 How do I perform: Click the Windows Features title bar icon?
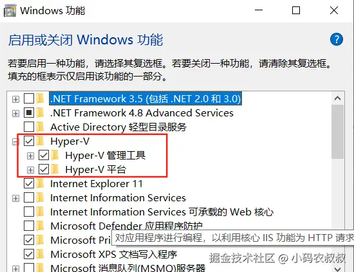[x=10, y=11]
